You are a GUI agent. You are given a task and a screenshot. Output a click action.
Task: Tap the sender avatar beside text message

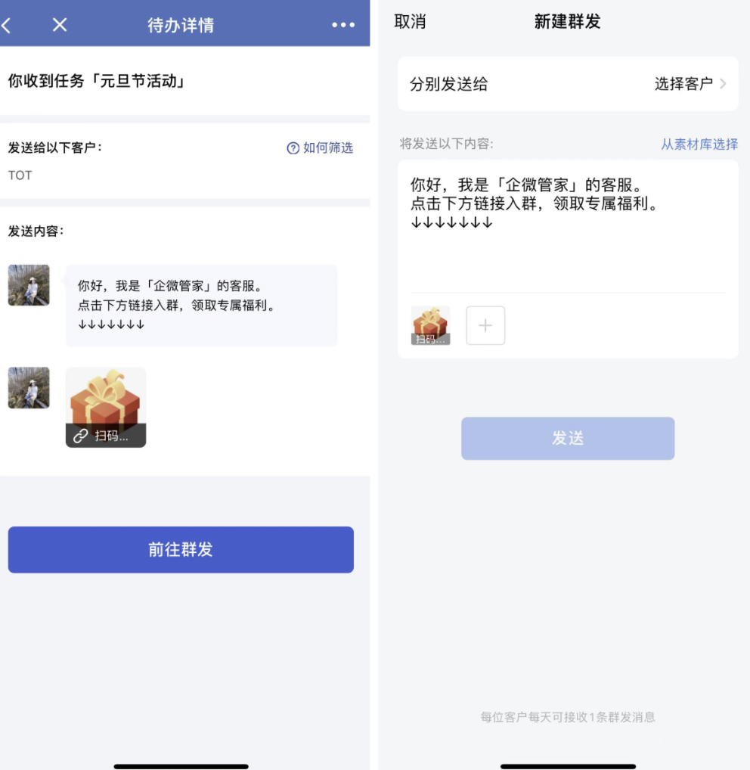[x=29, y=285]
